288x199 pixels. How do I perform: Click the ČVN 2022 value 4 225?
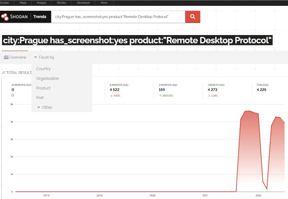point(261,90)
